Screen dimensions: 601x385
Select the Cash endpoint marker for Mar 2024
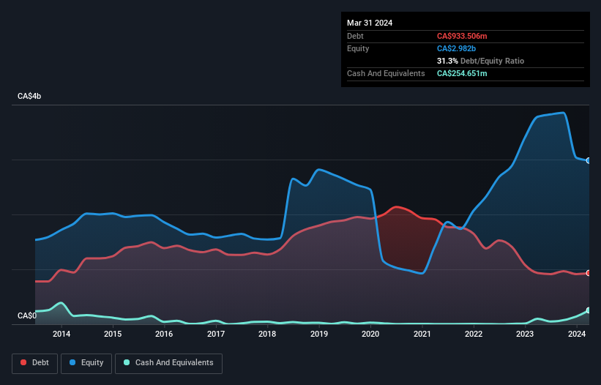click(589, 310)
